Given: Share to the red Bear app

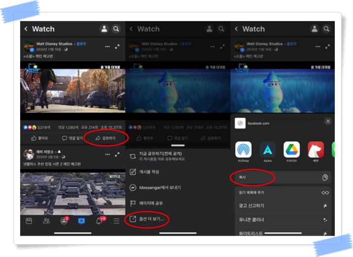Looking at the screenshot, I should click(x=316, y=150).
